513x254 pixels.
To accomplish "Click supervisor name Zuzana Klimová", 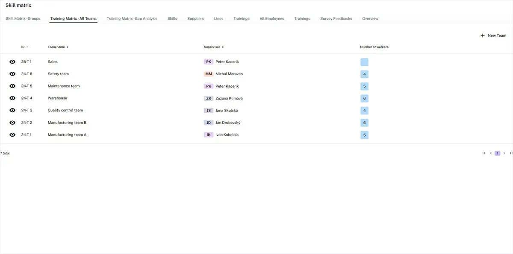I will coord(229,98).
